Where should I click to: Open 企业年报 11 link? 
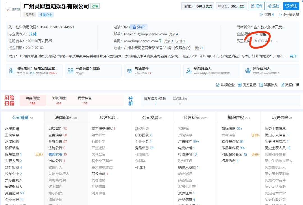pos(14,200)
